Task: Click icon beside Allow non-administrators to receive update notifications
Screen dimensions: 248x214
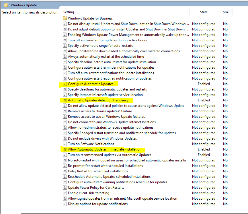Action: coord(65,128)
